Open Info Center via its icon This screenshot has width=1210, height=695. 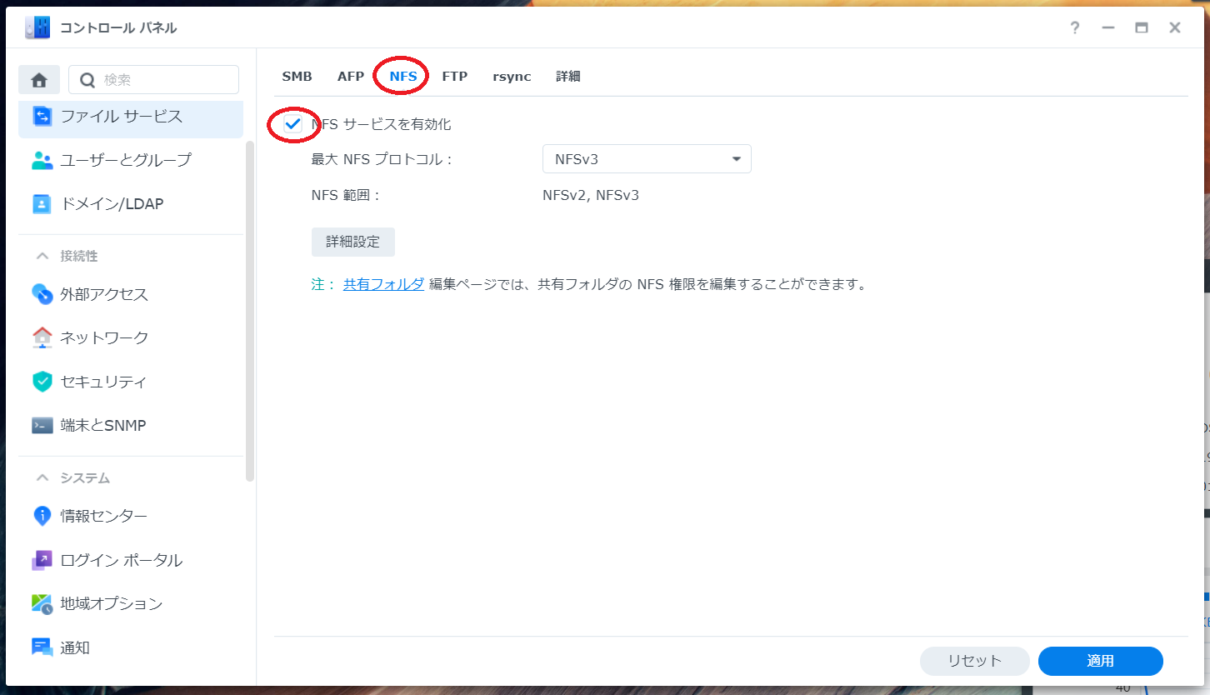point(42,516)
